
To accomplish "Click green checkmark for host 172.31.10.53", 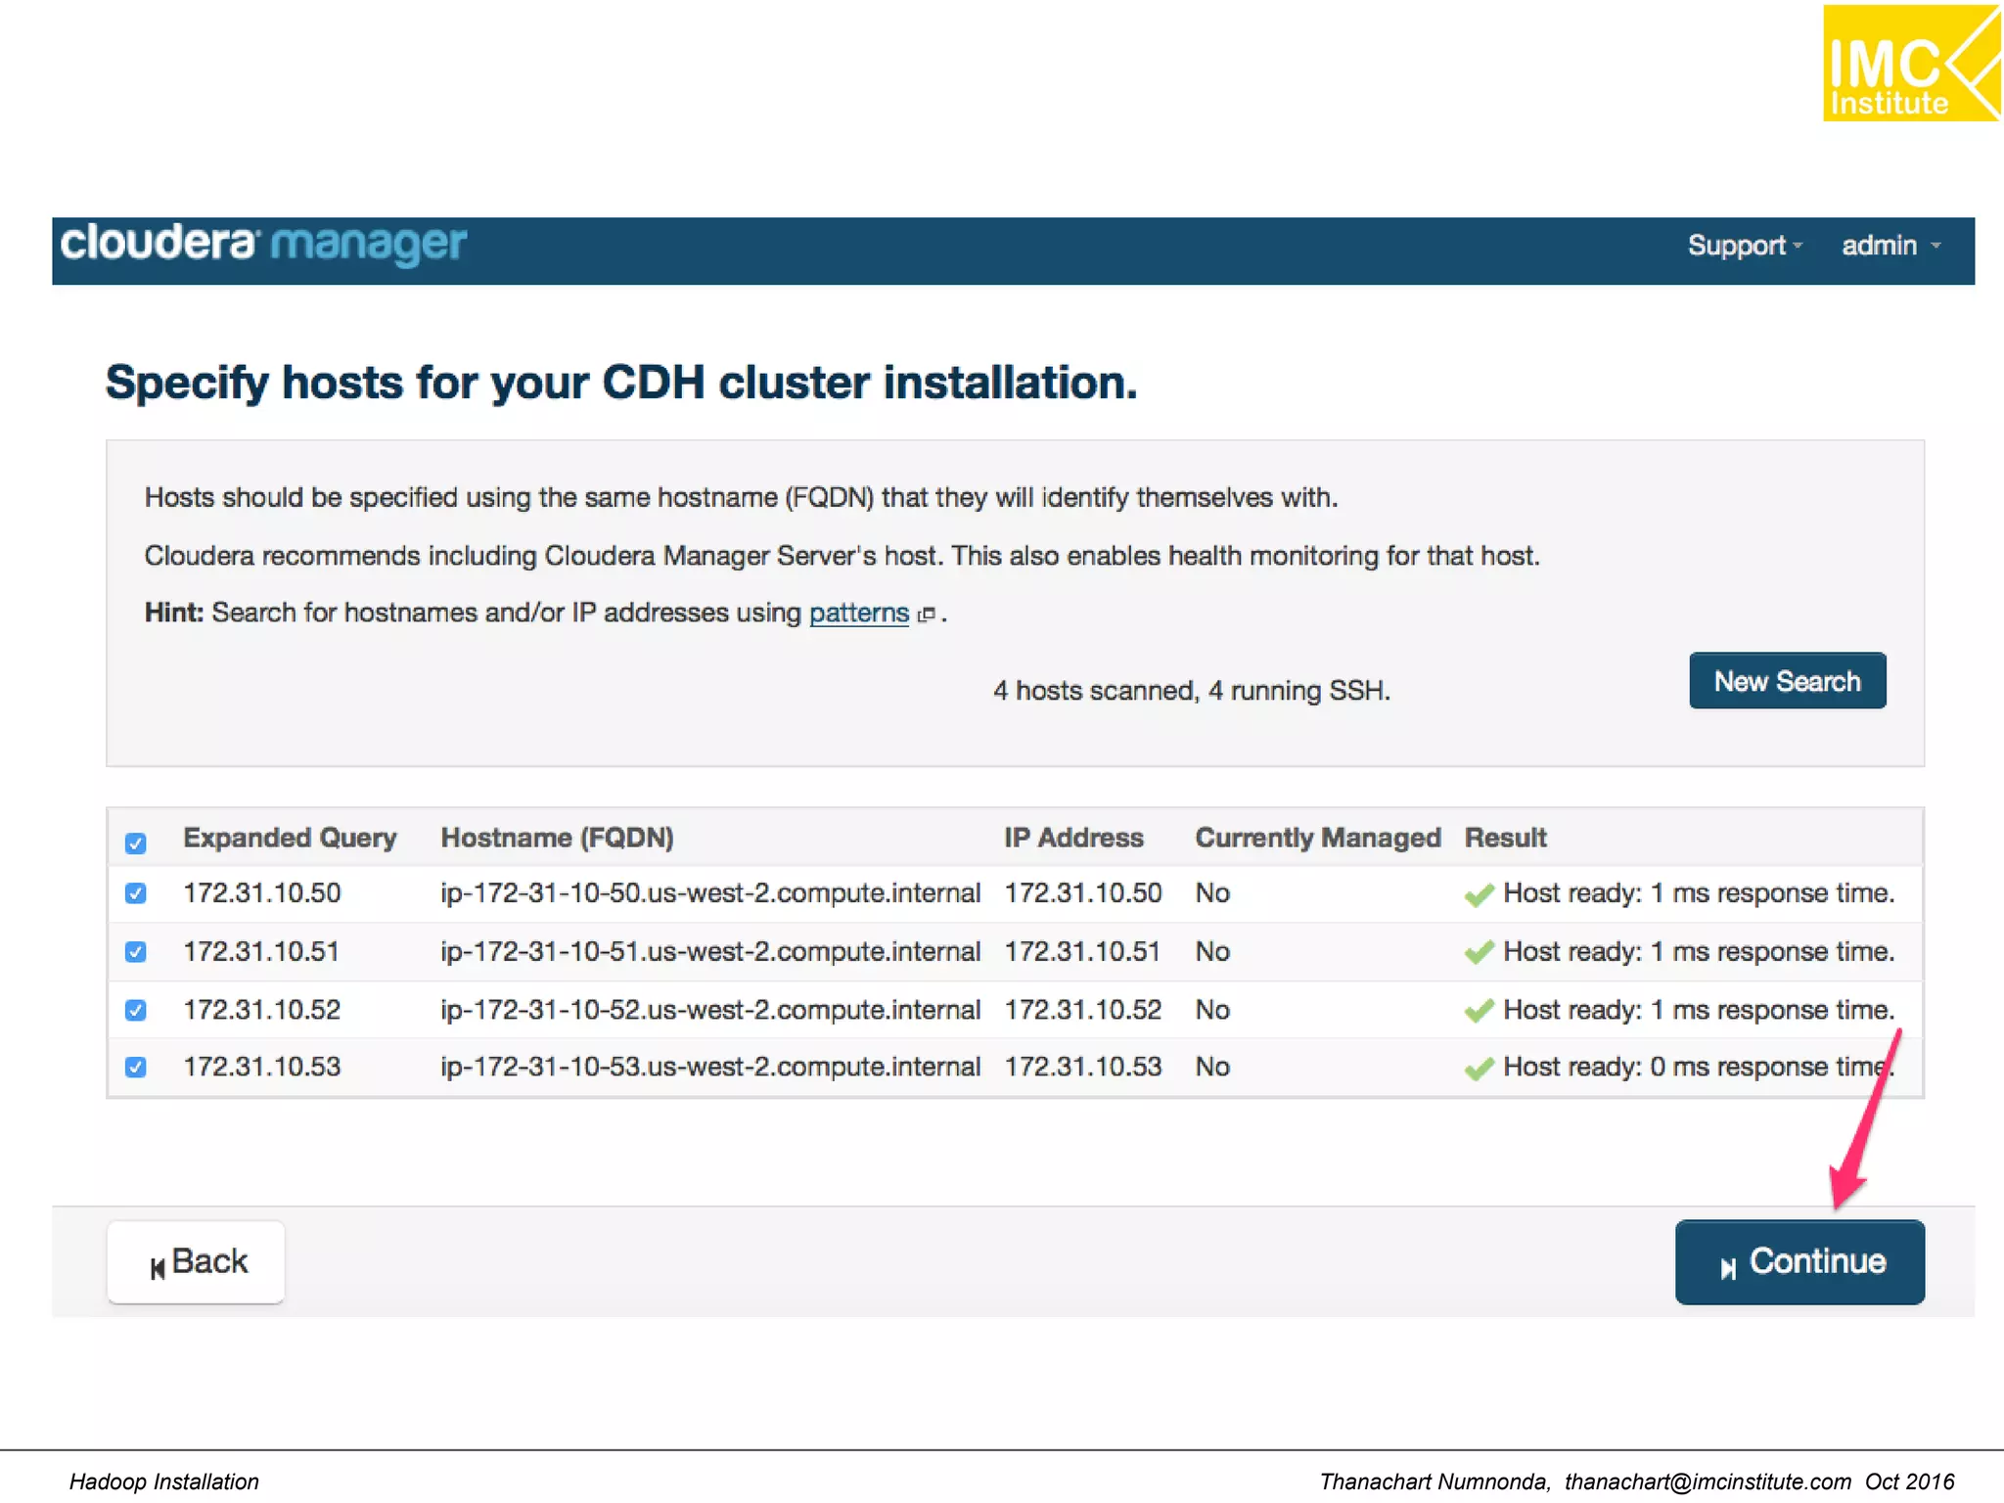I will coord(1479,1068).
